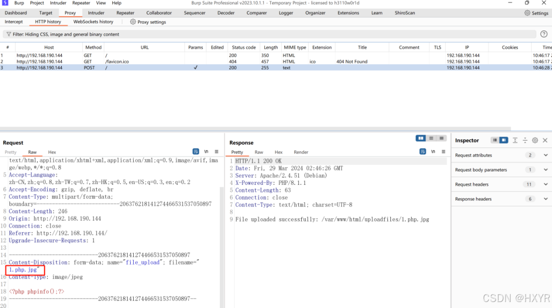Click the filter funnel icon
Viewport: 552px width, 308px height.
point(8,34)
